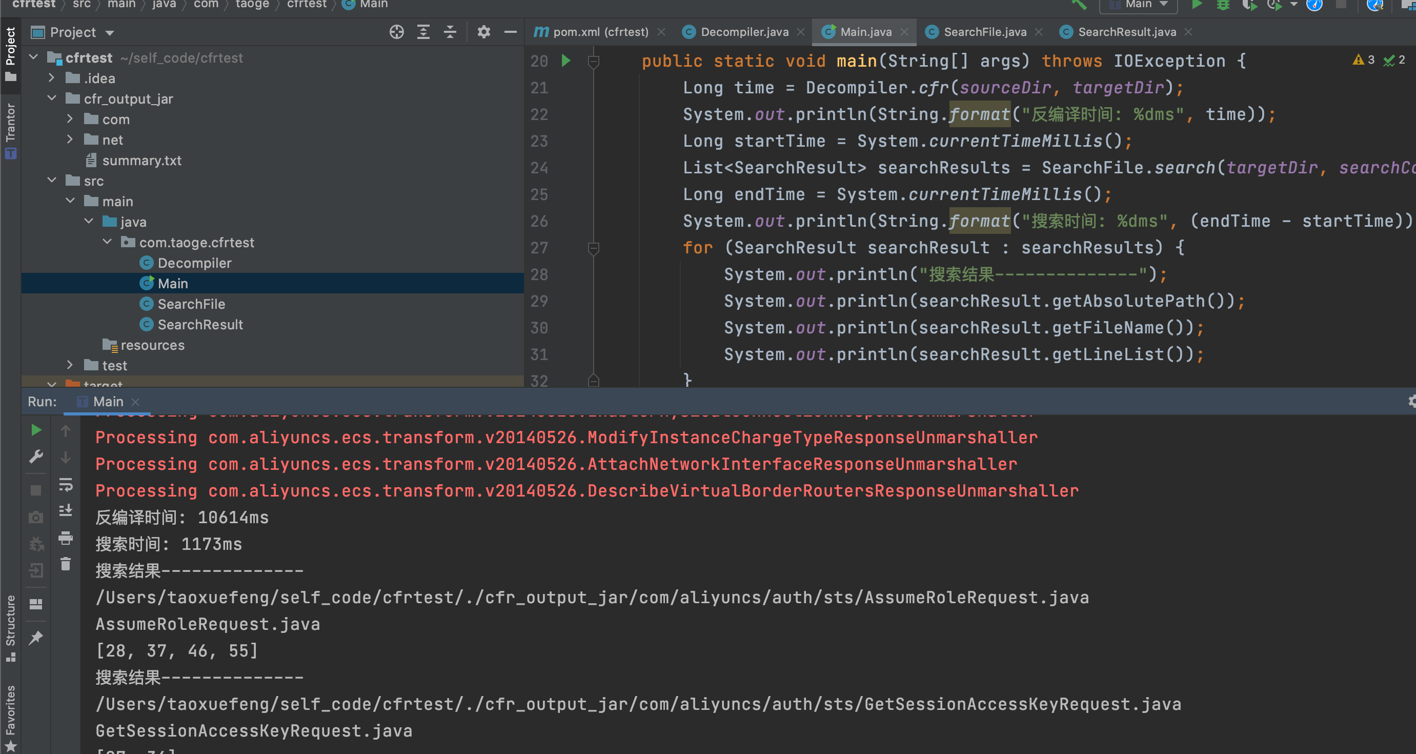This screenshot has height=754, width=1416.
Task: Collapse the java source folder
Action: 89,221
